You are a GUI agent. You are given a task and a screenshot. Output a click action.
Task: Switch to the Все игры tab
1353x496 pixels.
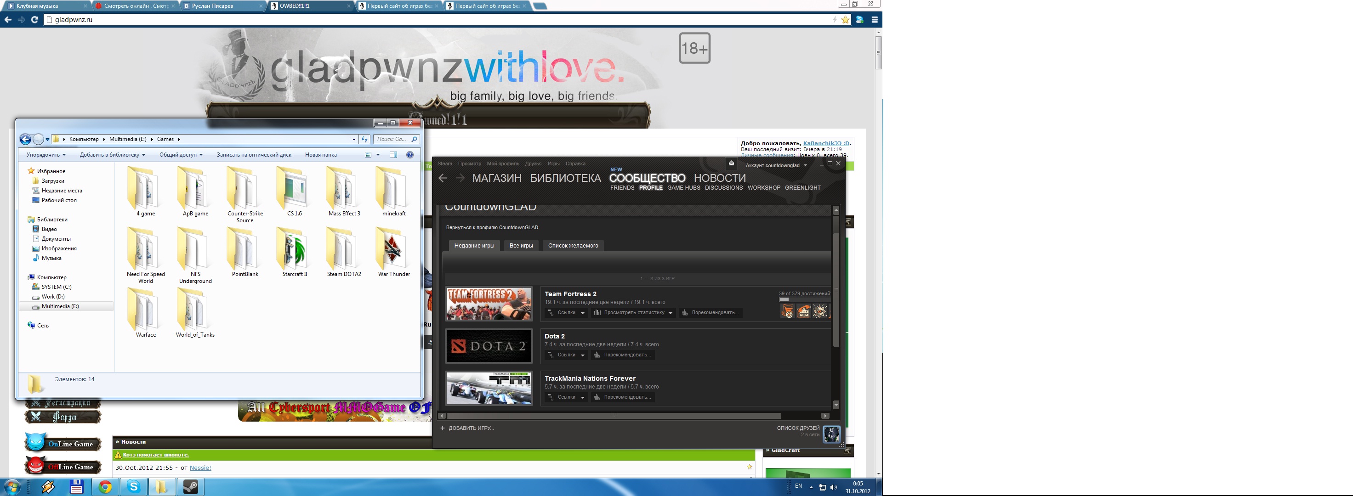521,246
